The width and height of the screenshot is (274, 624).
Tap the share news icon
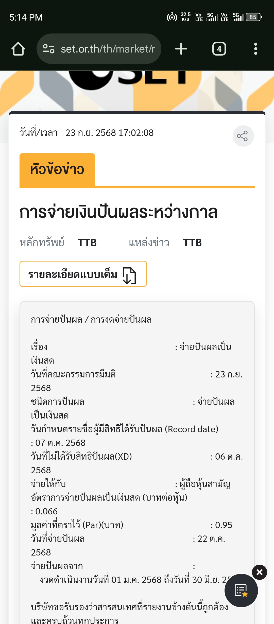pyautogui.click(x=243, y=136)
